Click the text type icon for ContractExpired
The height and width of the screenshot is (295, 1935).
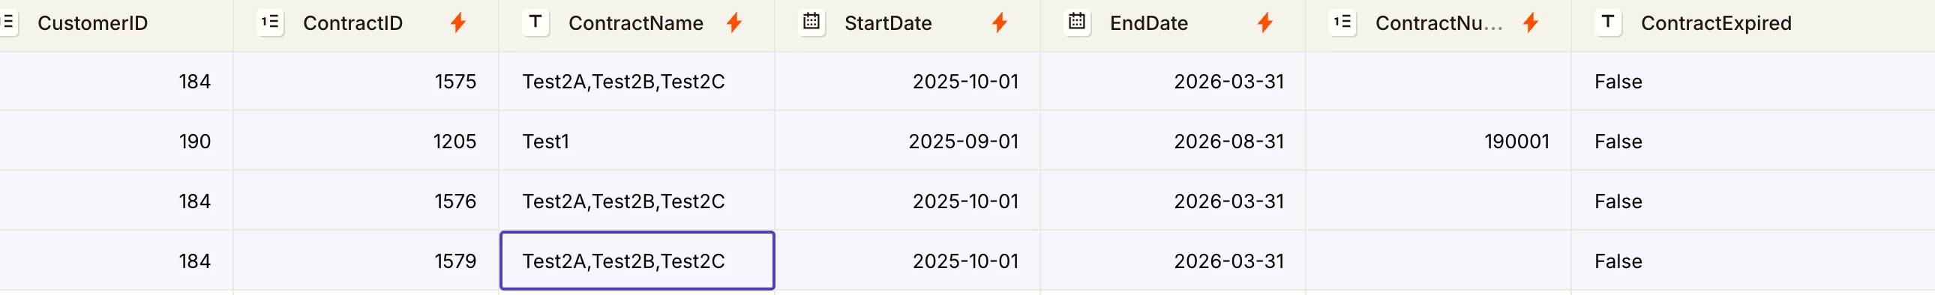(x=1608, y=22)
